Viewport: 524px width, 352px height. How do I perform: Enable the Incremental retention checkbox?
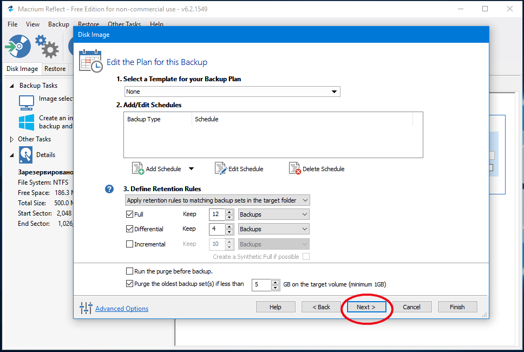(x=130, y=244)
